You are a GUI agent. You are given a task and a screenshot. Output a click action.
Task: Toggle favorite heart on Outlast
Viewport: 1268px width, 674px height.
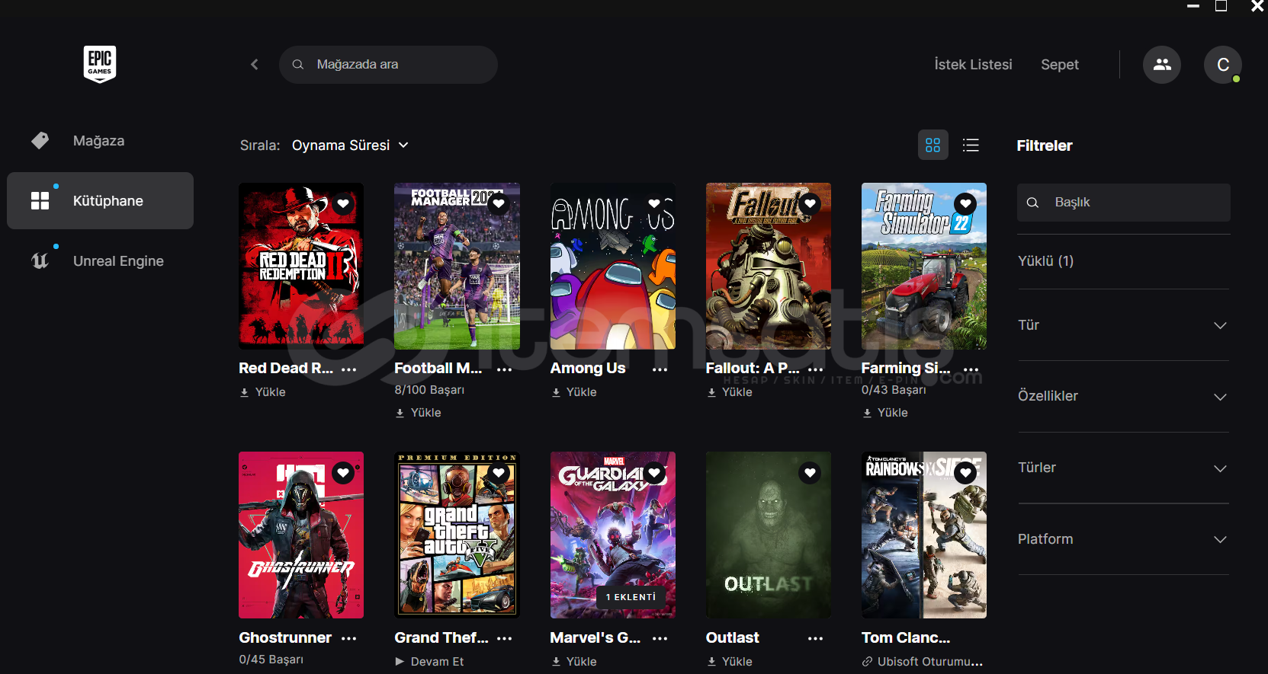810,473
